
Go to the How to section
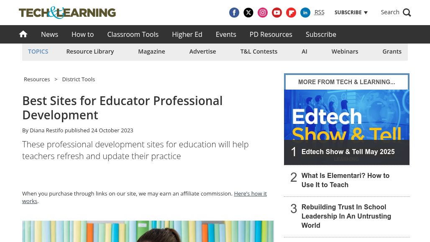tap(82, 34)
